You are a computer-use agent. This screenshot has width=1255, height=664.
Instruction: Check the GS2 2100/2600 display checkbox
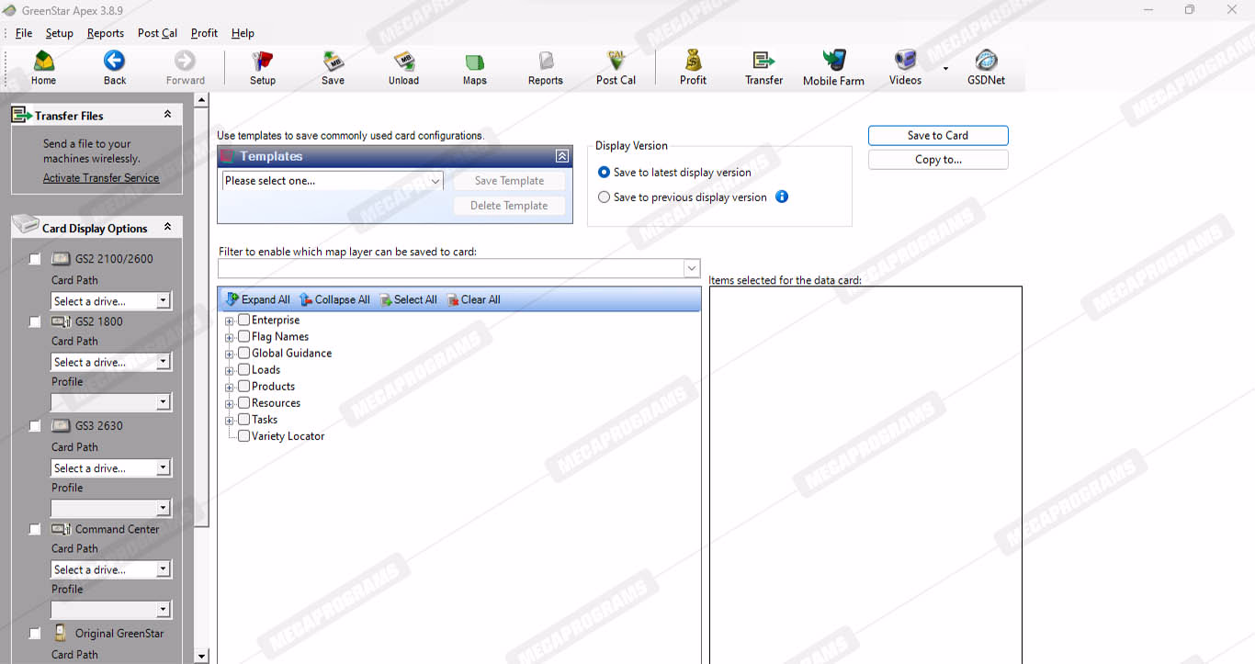(x=35, y=259)
